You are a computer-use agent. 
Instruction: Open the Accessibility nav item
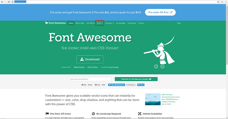click(121, 23)
